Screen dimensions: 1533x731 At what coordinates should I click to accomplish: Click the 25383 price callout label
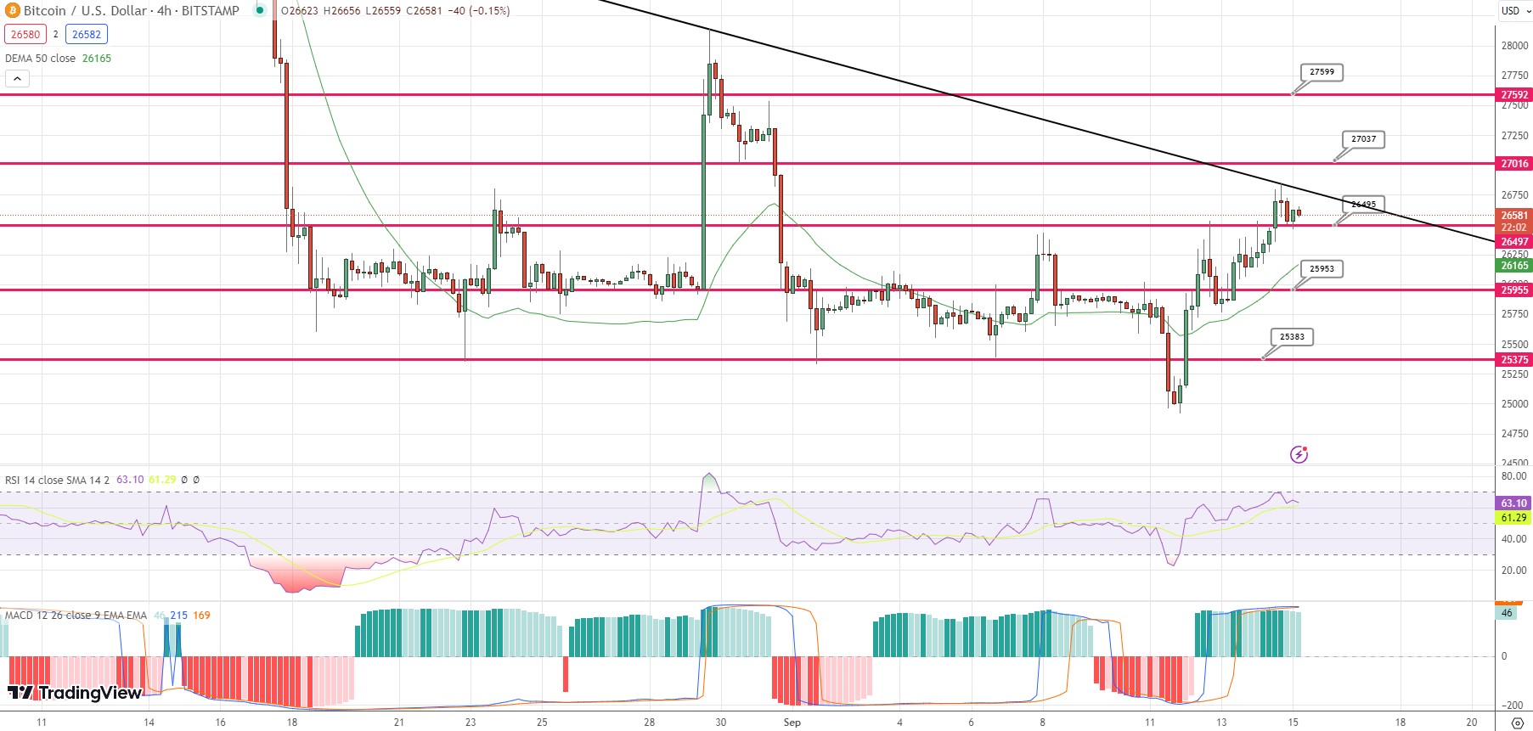tap(1292, 337)
